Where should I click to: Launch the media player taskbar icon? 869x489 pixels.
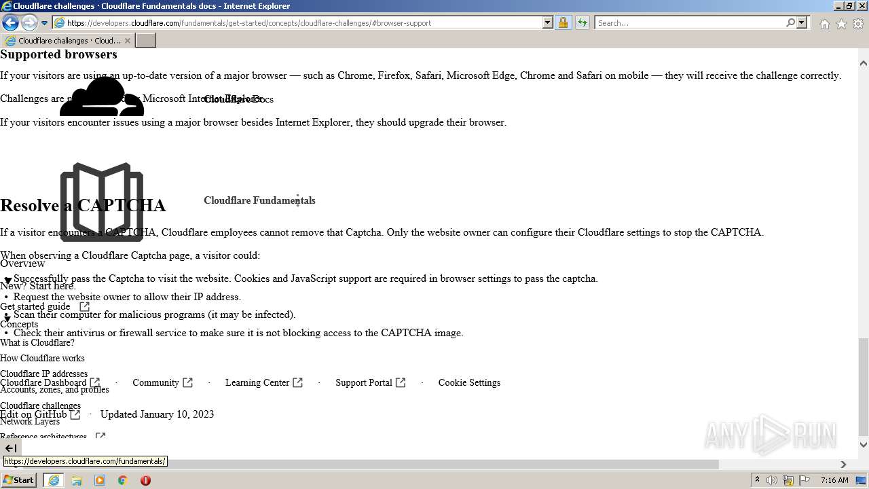(x=100, y=480)
